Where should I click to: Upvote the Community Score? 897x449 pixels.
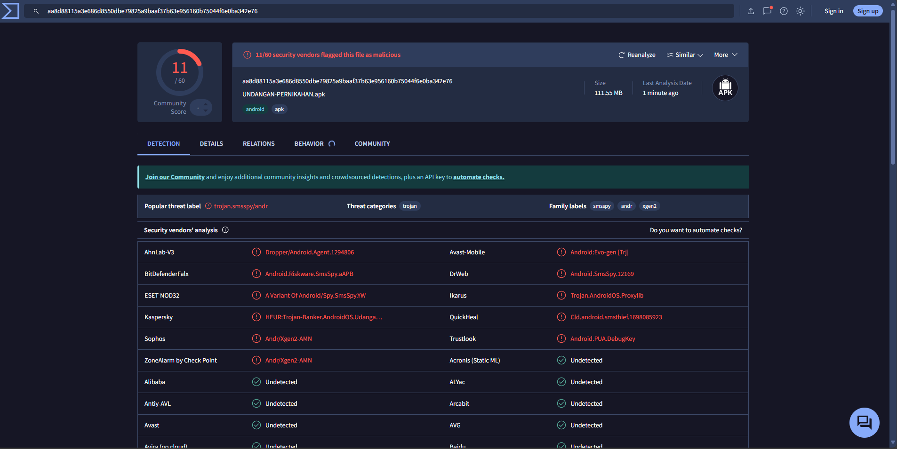(x=206, y=104)
